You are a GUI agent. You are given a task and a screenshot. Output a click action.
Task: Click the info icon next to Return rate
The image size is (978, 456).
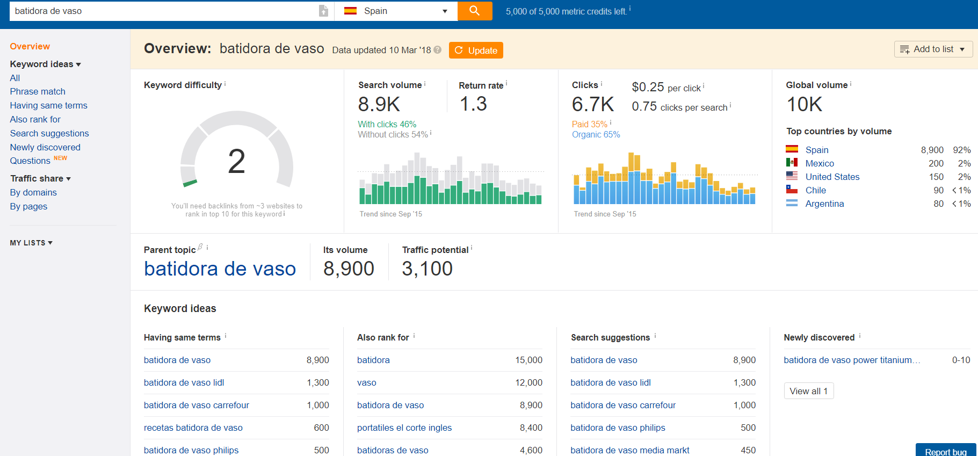506,83
